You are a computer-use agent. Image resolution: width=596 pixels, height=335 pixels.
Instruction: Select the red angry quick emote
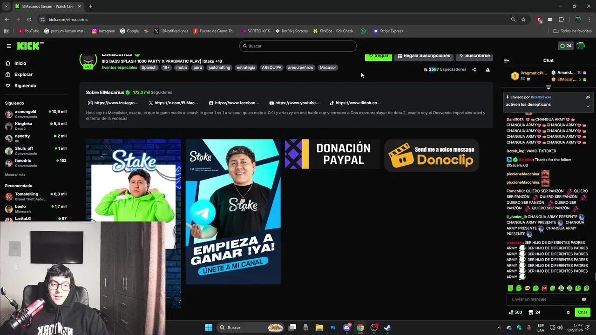[544, 288]
